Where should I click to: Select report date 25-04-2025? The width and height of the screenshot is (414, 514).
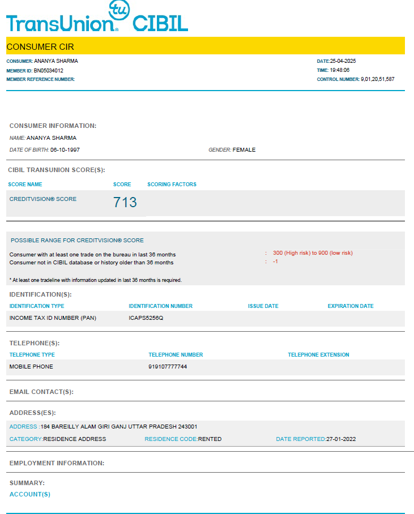tap(343, 61)
